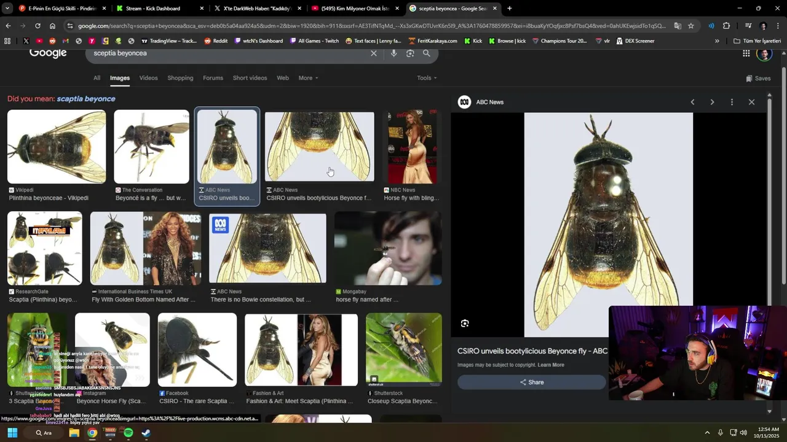The height and width of the screenshot is (442, 787).
Task: Switch to Kim Milyoner Olmak İster tab
Action: click(355, 9)
